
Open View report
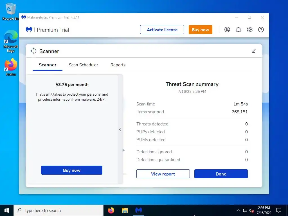[163, 174]
